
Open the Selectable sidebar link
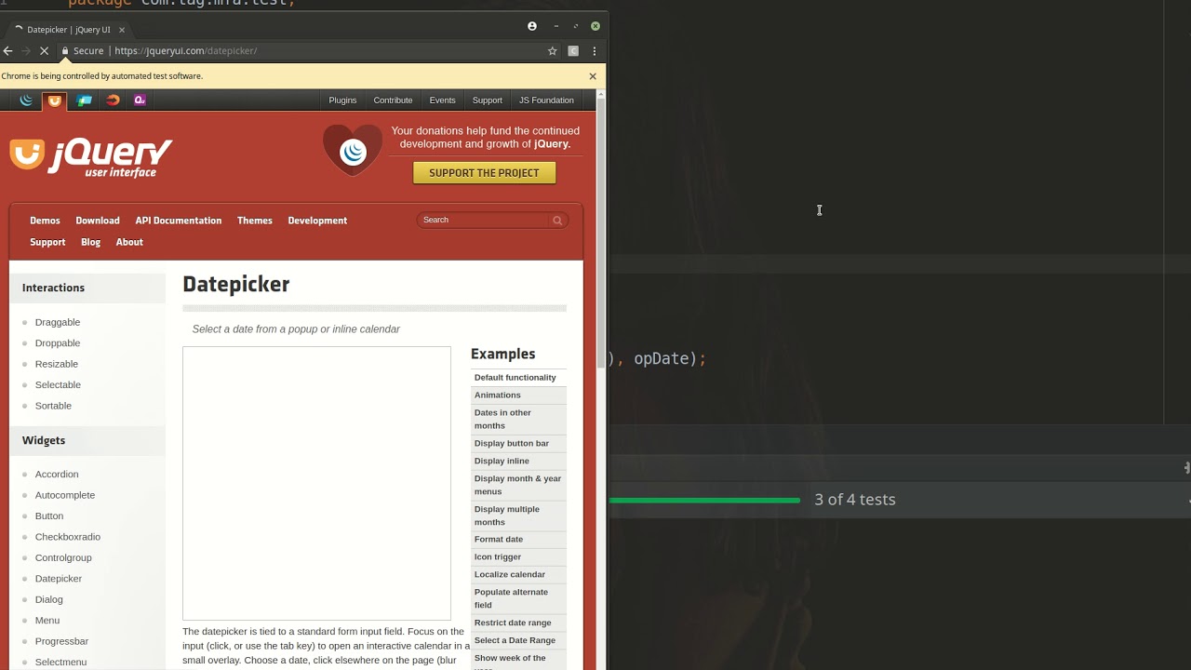(58, 385)
